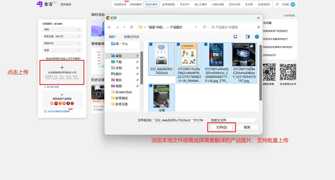
Task: Select the 去文字 text removal tool
Action: click(x=185, y=4)
